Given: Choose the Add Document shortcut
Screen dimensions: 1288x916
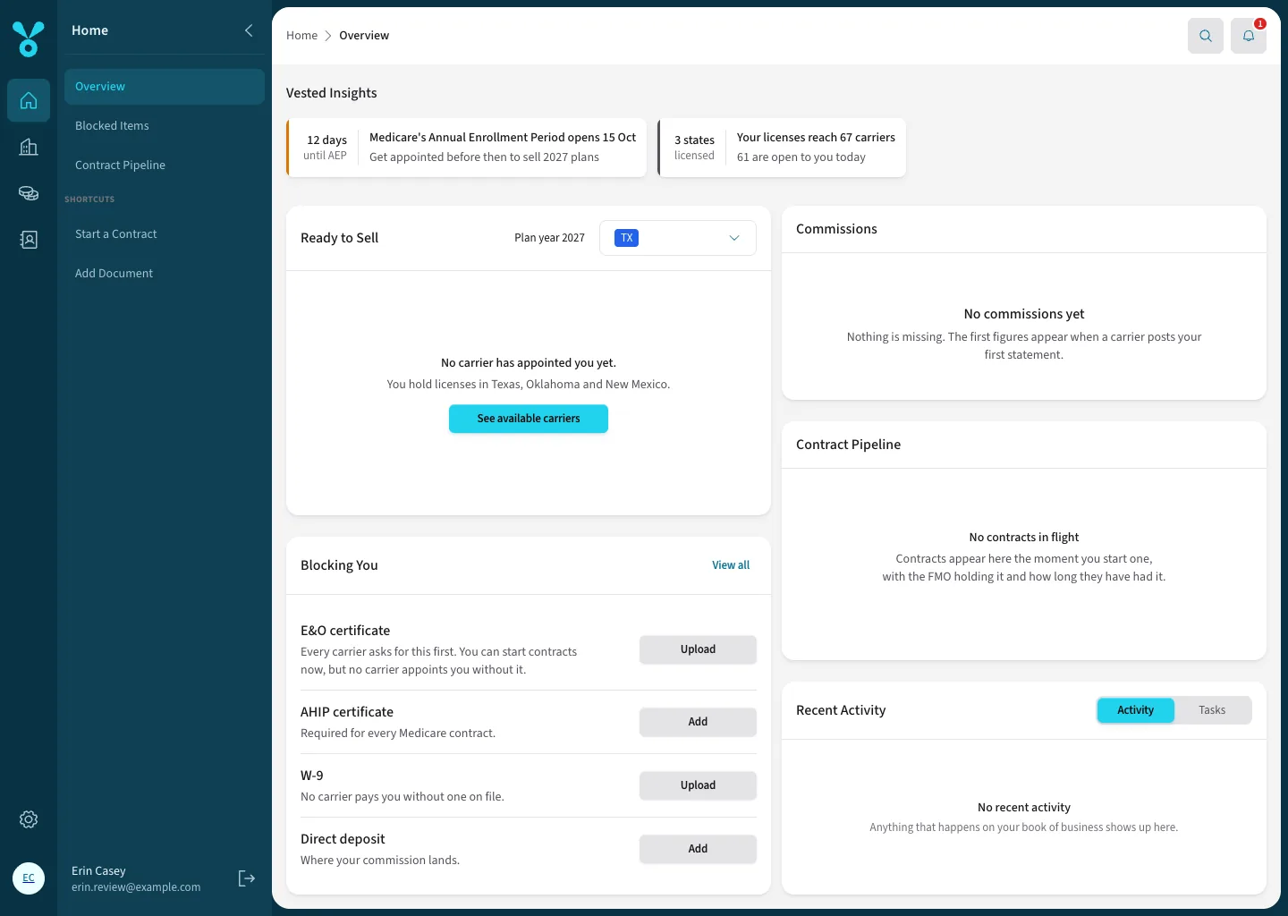Looking at the screenshot, I should click(165, 274).
